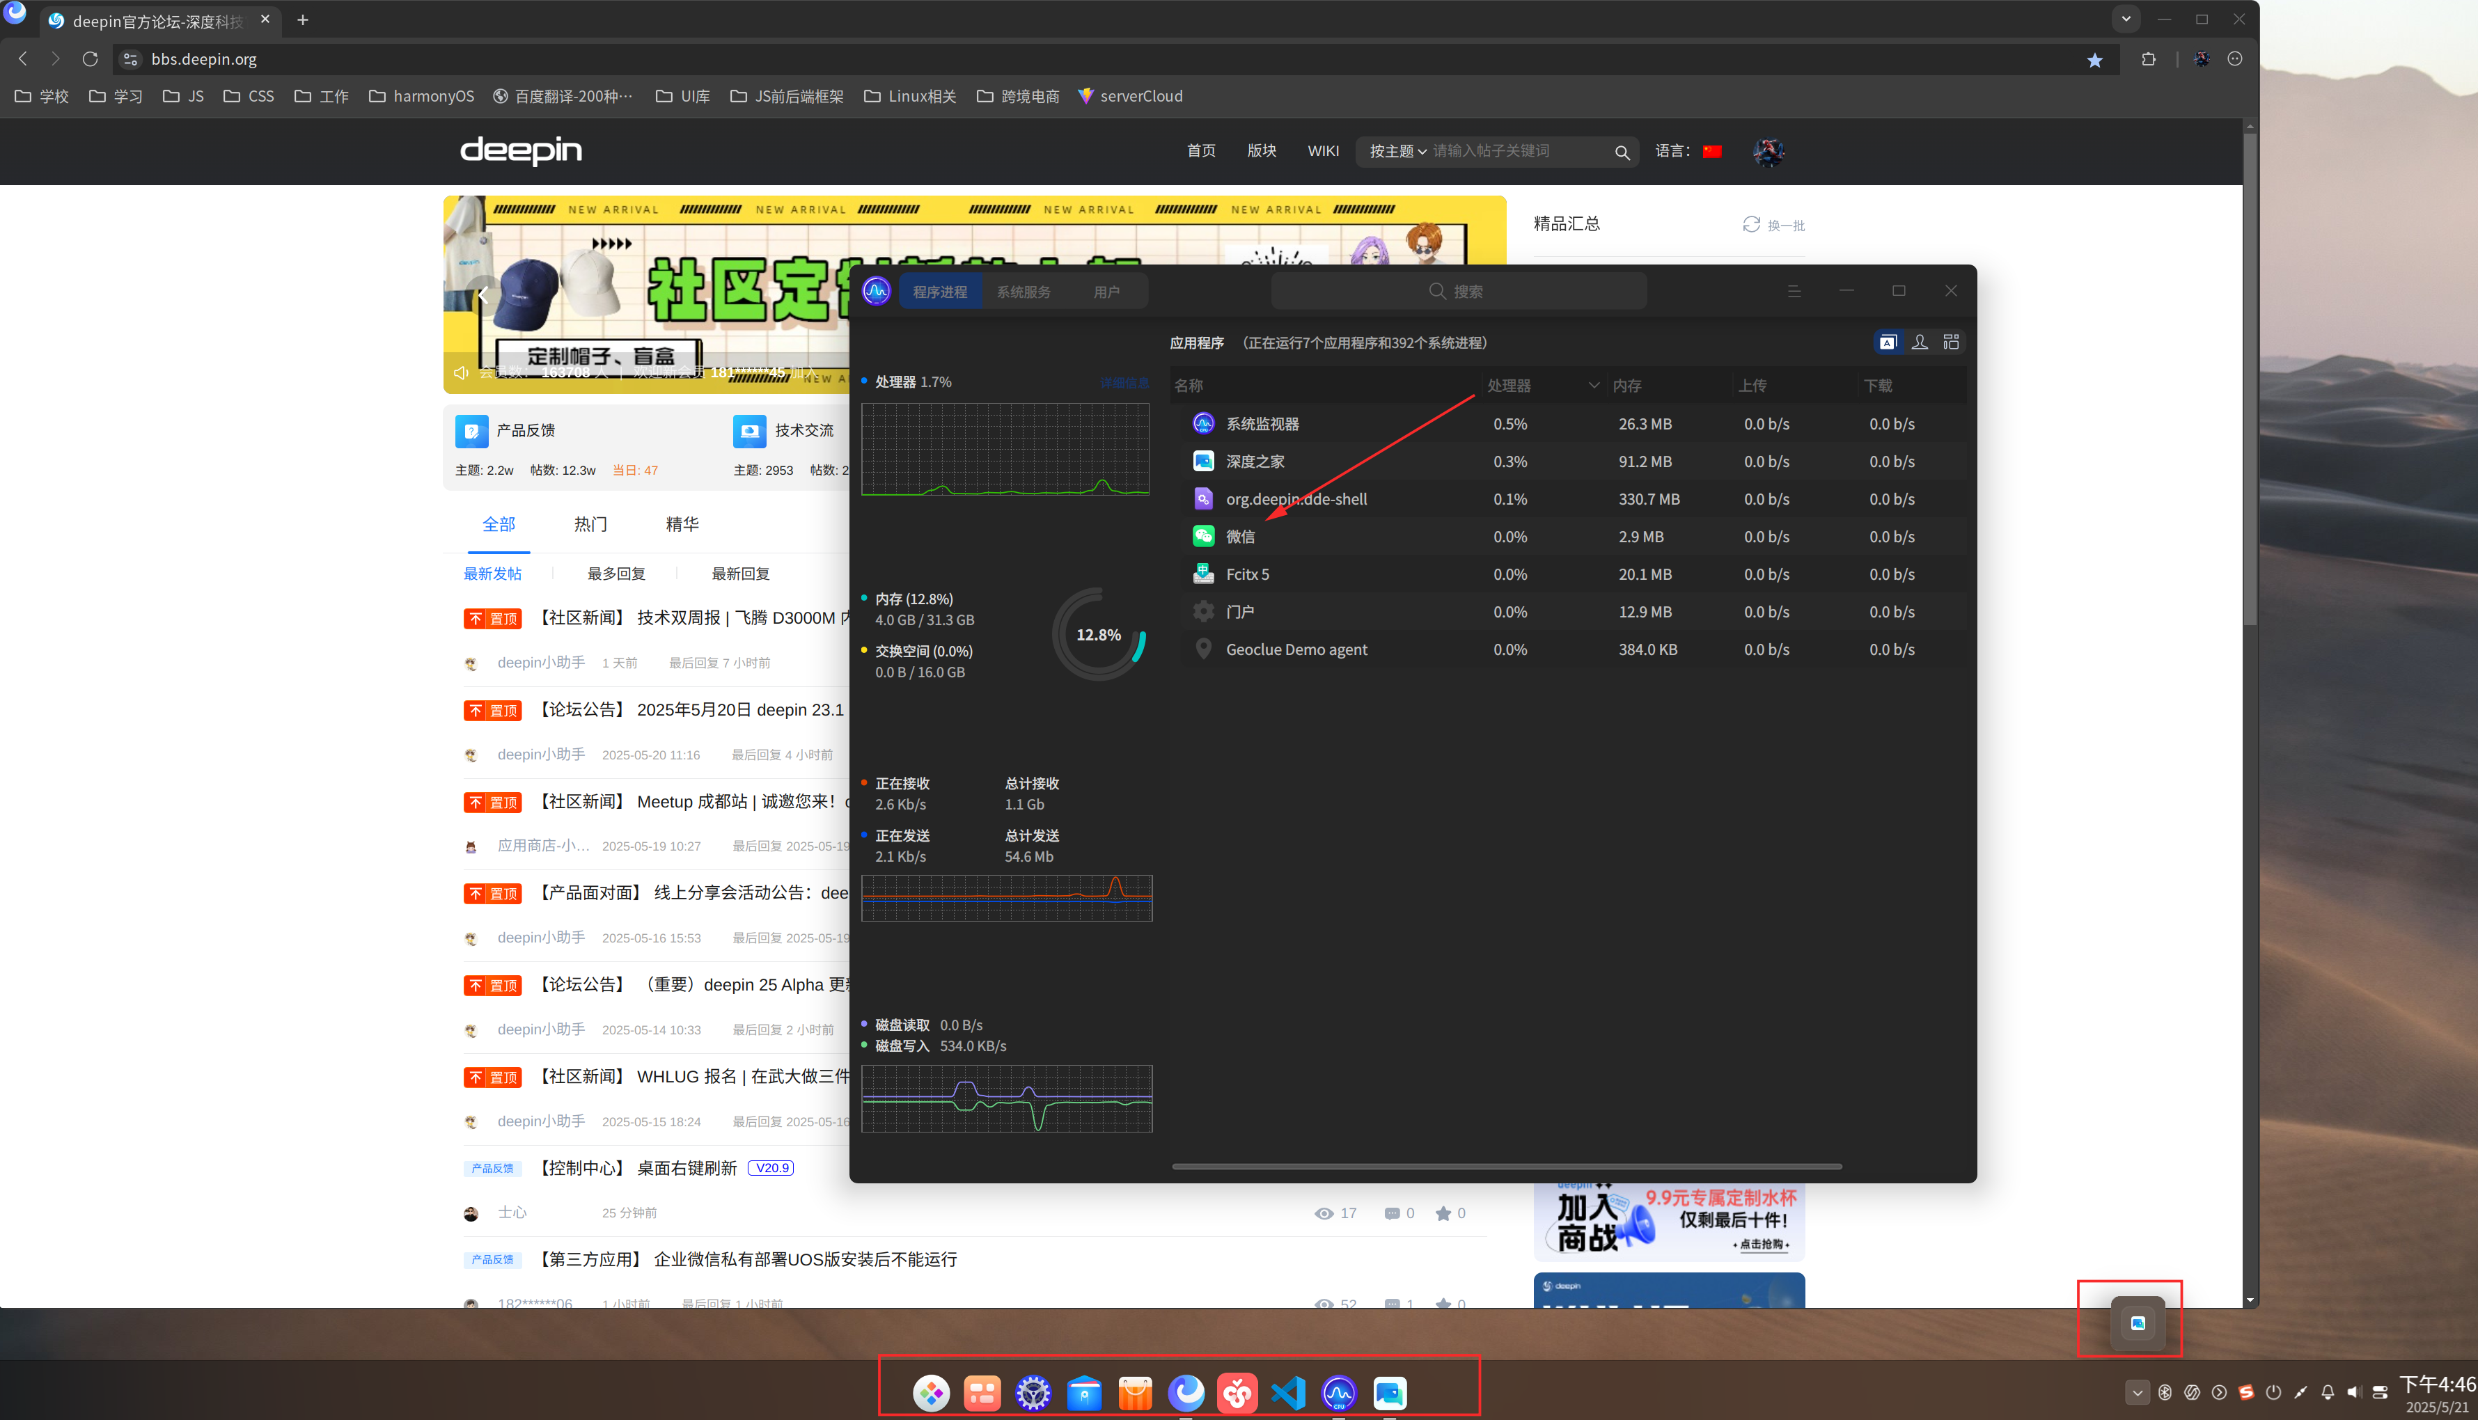Click the bookmark star in browser address bar
Image resolution: width=2478 pixels, height=1420 pixels.
[x=2094, y=59]
